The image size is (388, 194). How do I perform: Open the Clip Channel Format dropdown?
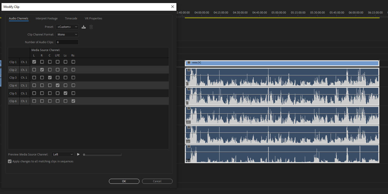coord(67,34)
